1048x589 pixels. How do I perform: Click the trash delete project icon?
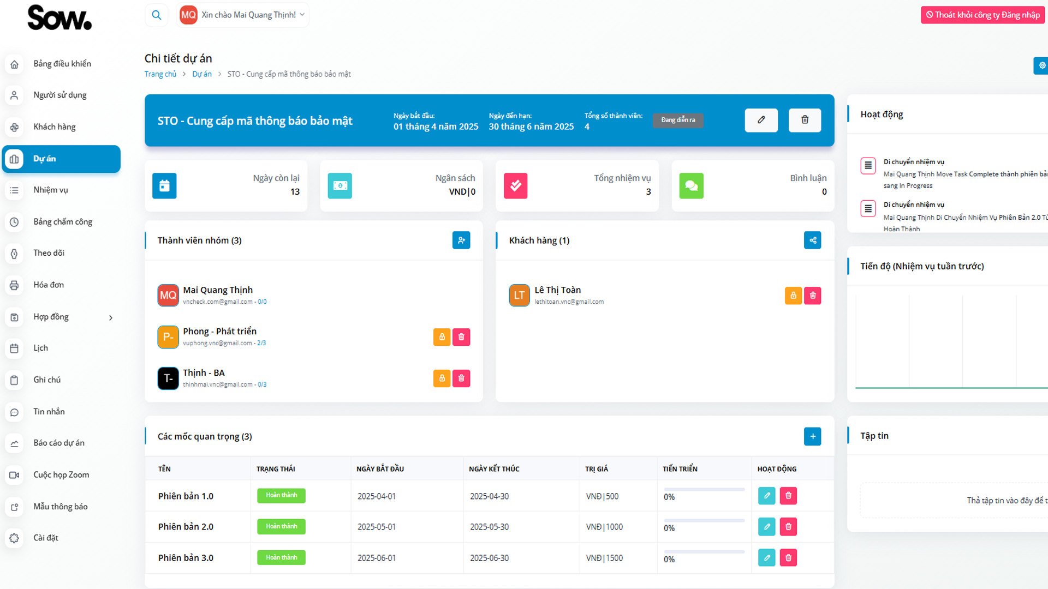point(805,120)
